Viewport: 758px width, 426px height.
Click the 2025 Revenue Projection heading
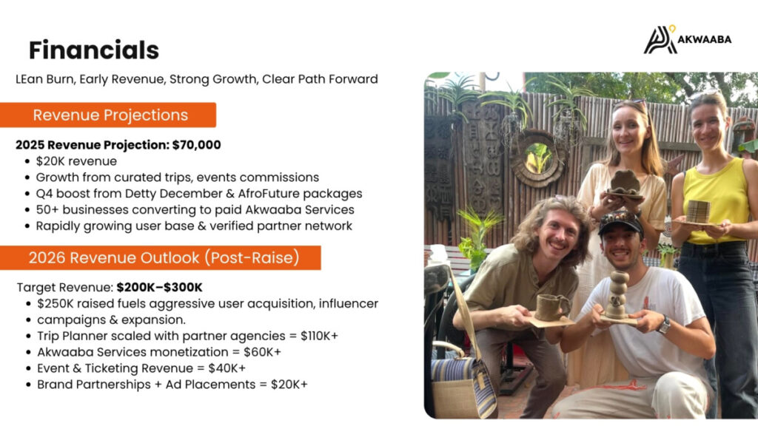(118, 145)
